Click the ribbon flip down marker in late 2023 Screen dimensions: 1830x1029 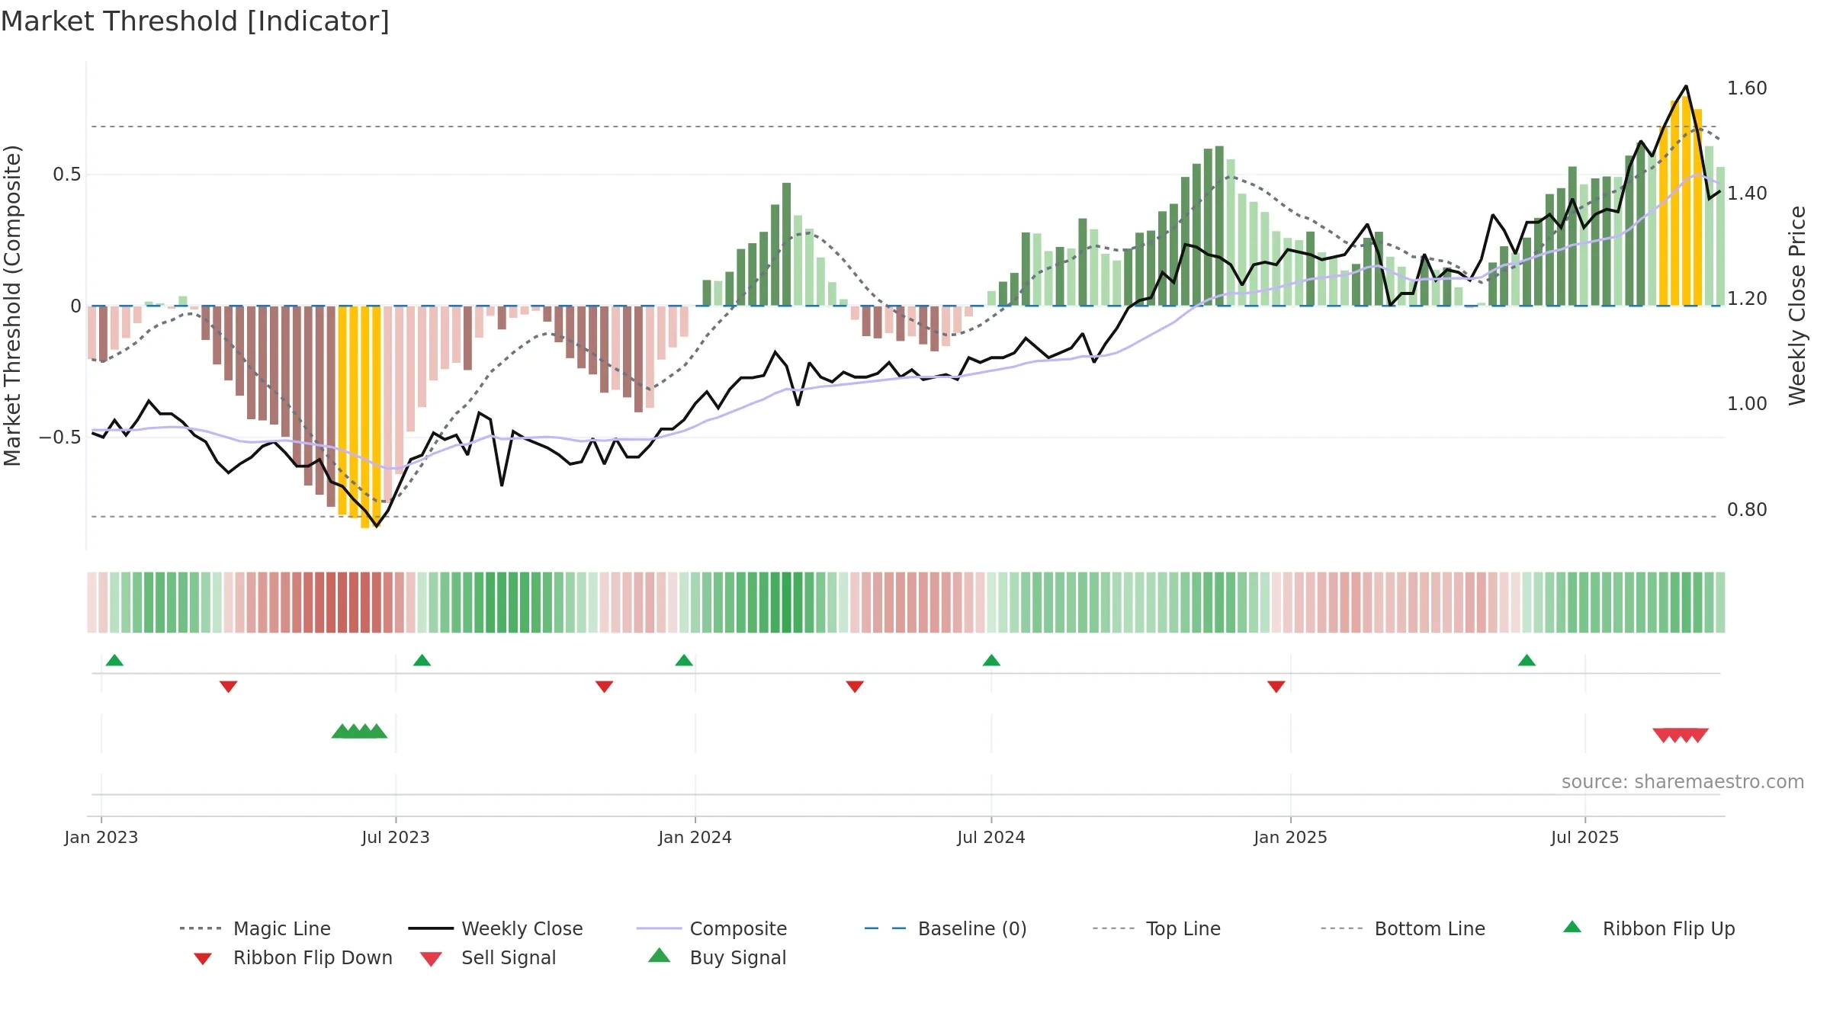pyautogui.click(x=604, y=687)
